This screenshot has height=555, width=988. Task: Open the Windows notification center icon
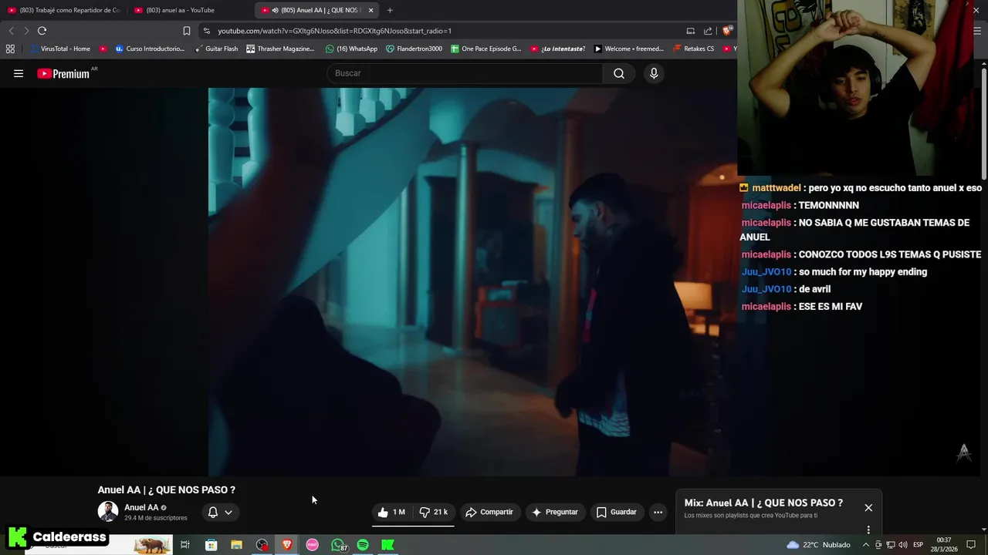coord(971,545)
